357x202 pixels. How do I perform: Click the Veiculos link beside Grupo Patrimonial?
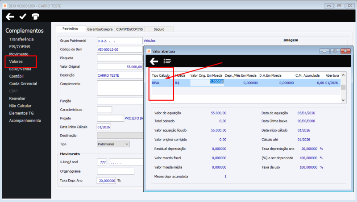149,41
